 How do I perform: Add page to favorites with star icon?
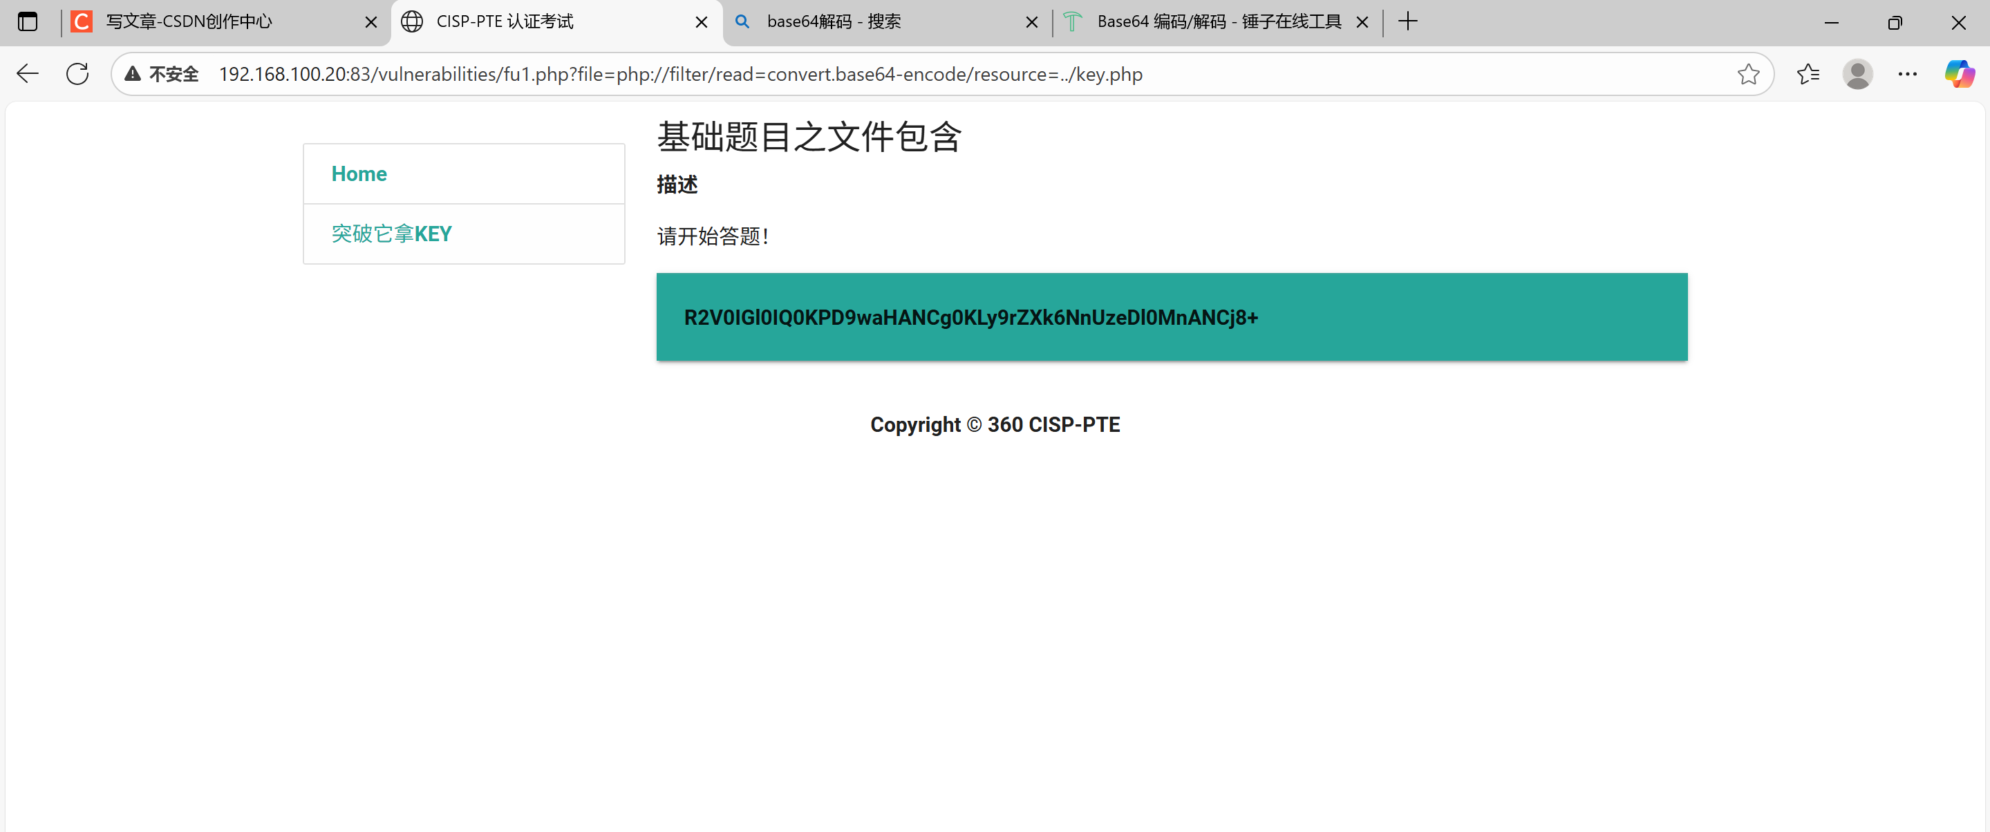pyautogui.click(x=1748, y=74)
